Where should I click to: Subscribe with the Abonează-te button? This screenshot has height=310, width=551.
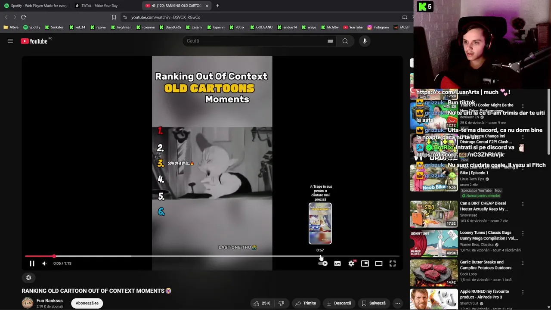(87, 303)
